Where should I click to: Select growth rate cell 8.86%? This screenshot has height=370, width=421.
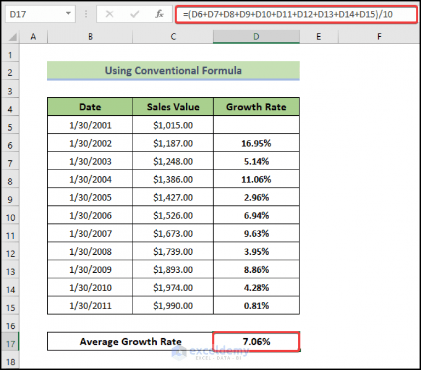click(x=256, y=269)
